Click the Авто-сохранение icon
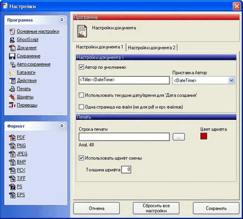Image resolution: width=243 pixels, height=219 pixels. [x=13, y=64]
